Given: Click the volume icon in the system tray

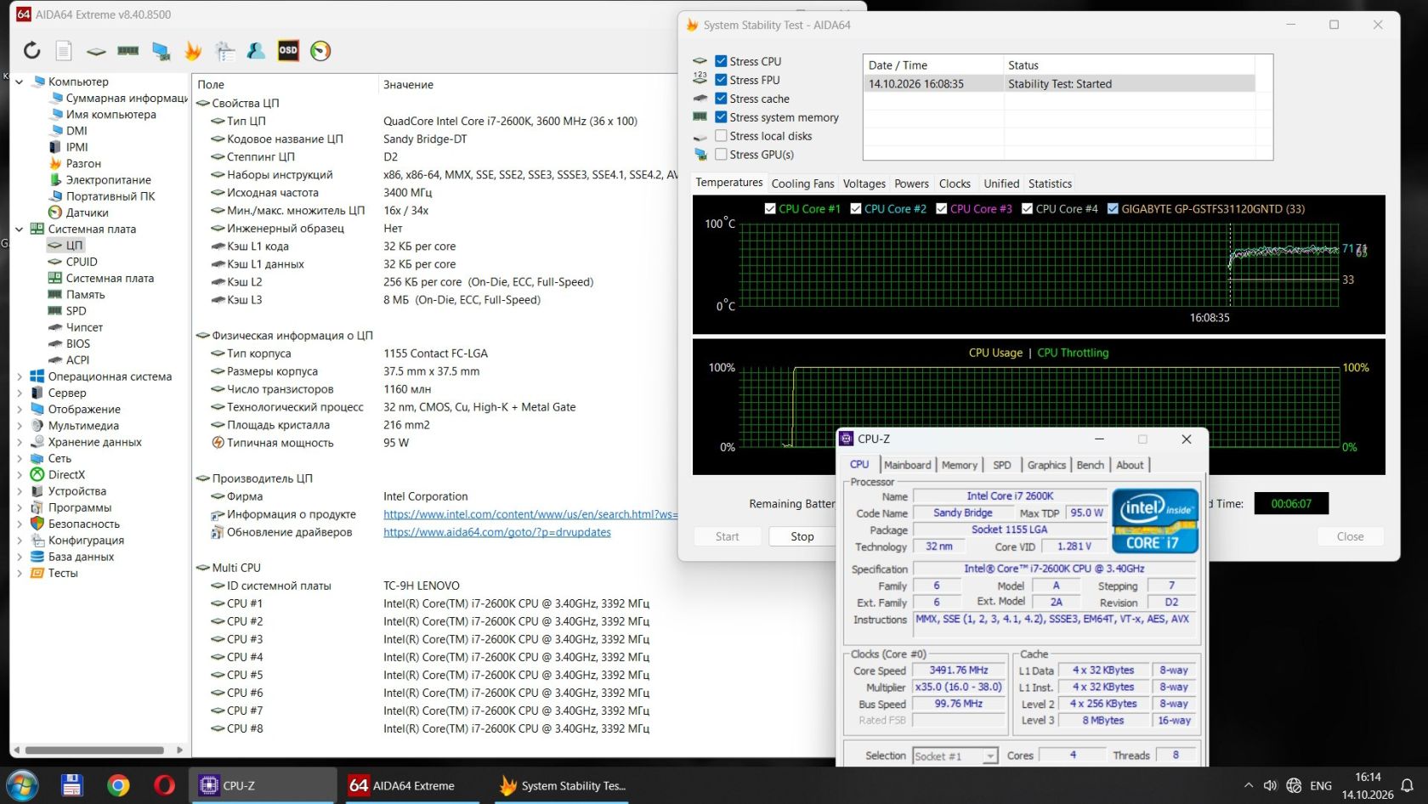Looking at the screenshot, I should coord(1270,786).
